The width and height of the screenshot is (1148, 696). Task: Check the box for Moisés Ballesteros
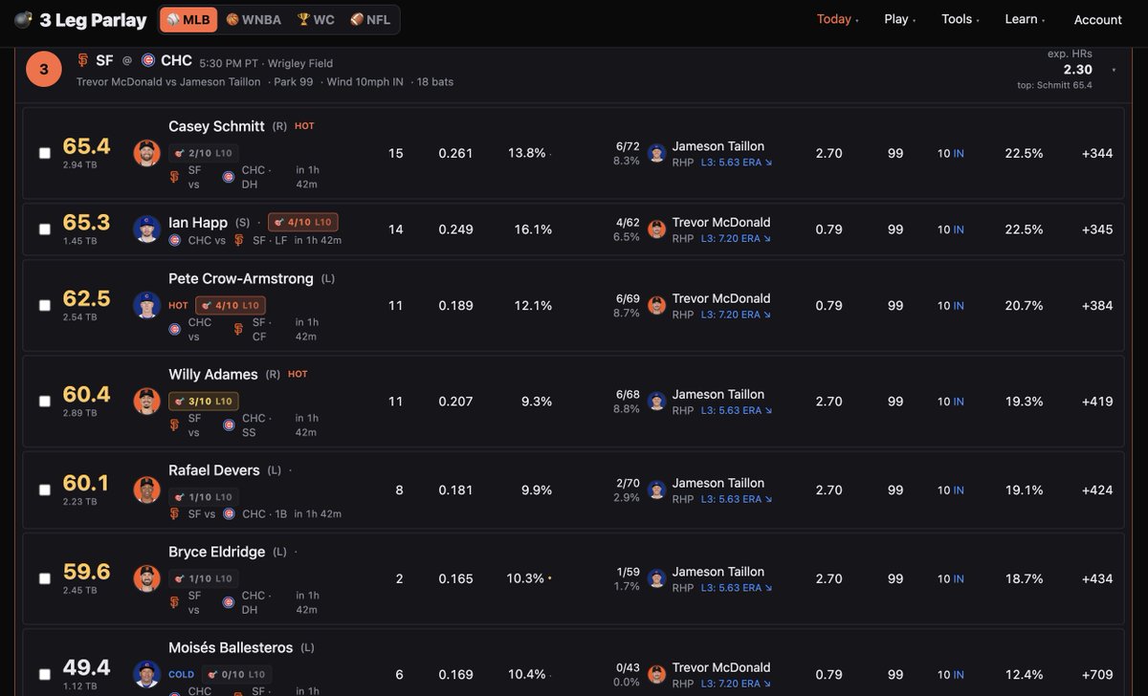pyautogui.click(x=45, y=674)
